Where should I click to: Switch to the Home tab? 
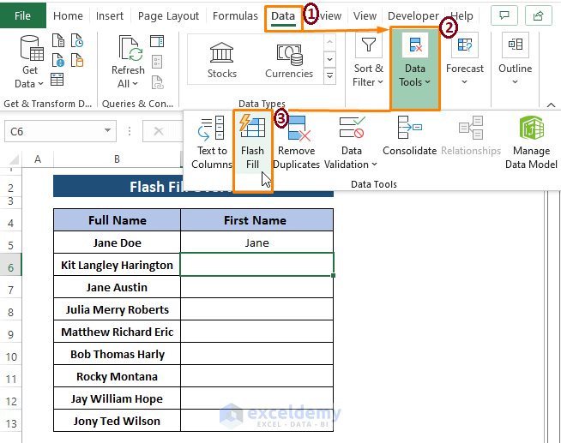[x=68, y=16]
